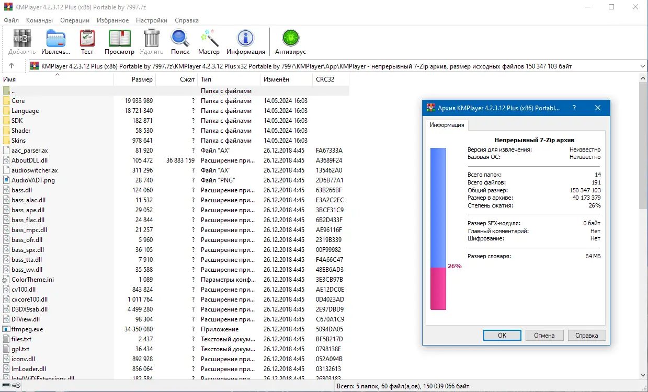Viewport: 648px width, 392px height.
Task: Open the Просмотр viewer tool
Action: tap(119, 39)
